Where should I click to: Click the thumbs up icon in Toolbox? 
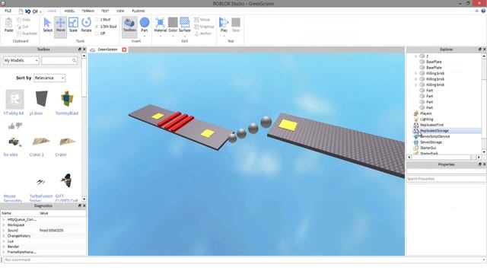pyautogui.click(x=11, y=126)
